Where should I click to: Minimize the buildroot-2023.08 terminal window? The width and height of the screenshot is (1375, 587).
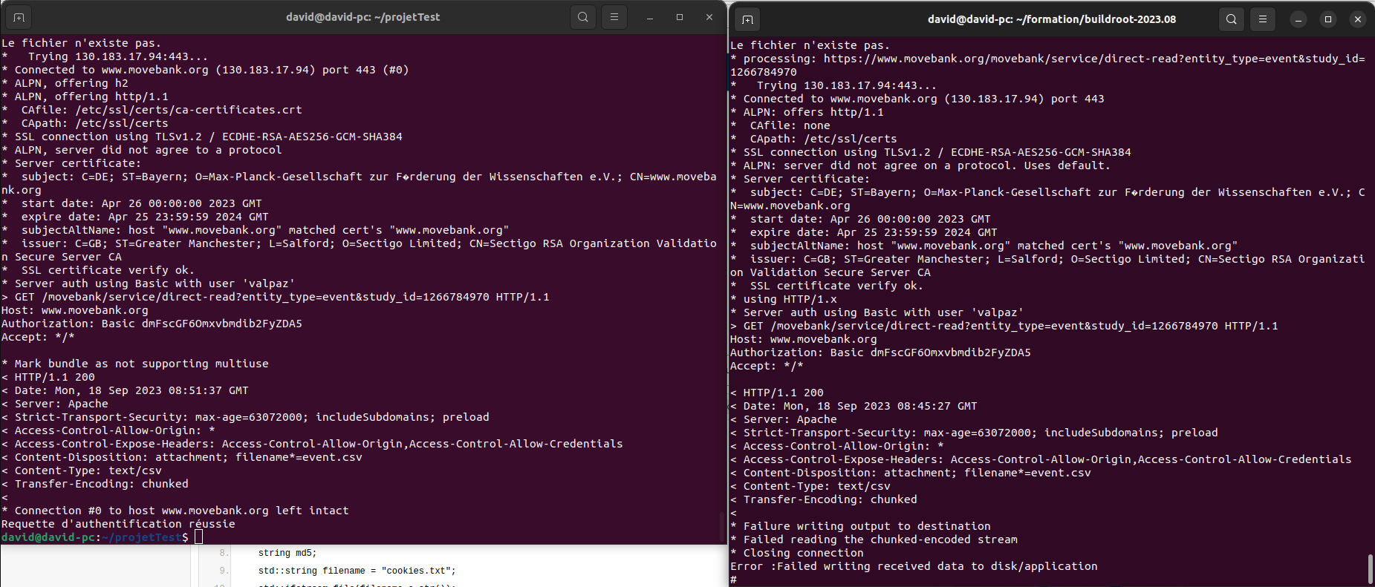point(1298,19)
